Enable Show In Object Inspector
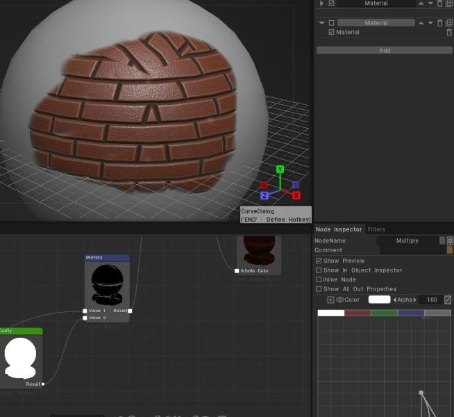Viewport: 454px width, 417px height. (x=319, y=270)
